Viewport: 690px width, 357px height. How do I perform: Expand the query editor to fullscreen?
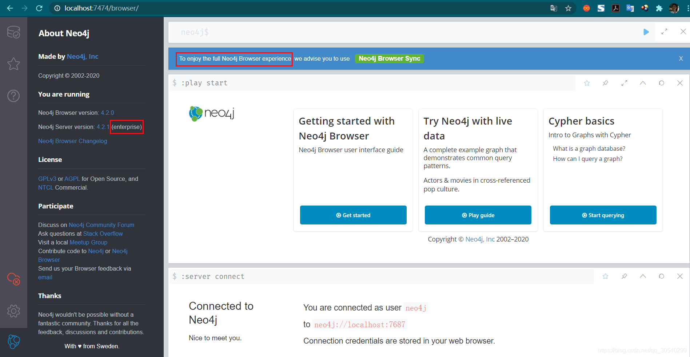(664, 32)
